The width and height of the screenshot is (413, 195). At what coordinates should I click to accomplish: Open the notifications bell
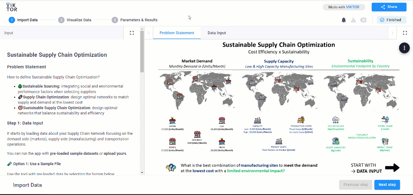coord(344,20)
